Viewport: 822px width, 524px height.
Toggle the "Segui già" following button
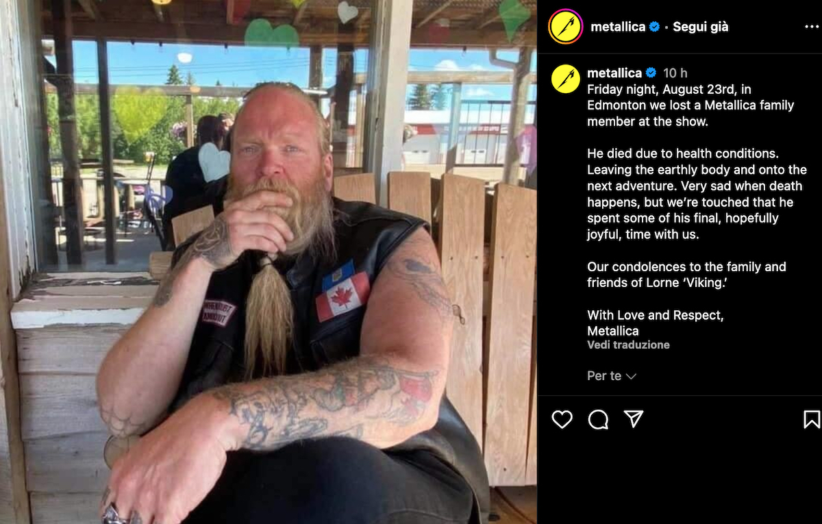(x=701, y=27)
